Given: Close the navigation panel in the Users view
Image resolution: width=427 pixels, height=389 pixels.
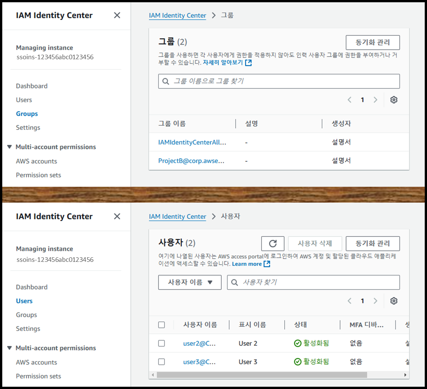Looking at the screenshot, I should (x=117, y=217).
